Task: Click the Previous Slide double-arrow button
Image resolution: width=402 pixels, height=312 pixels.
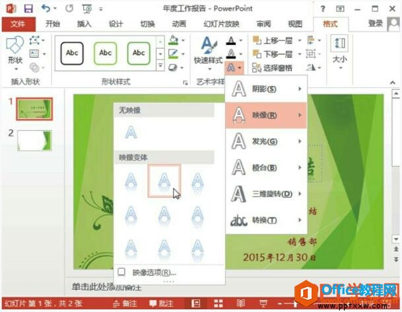Action: point(396,249)
